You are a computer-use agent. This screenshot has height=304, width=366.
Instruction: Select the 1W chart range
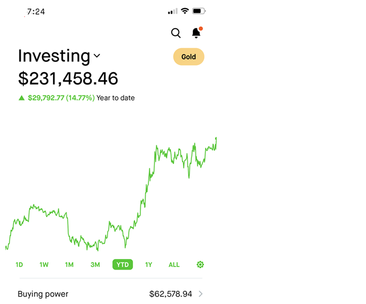tap(44, 265)
